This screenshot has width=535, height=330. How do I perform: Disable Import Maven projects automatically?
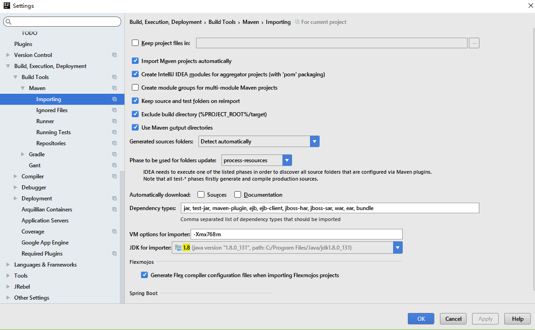tap(135, 61)
